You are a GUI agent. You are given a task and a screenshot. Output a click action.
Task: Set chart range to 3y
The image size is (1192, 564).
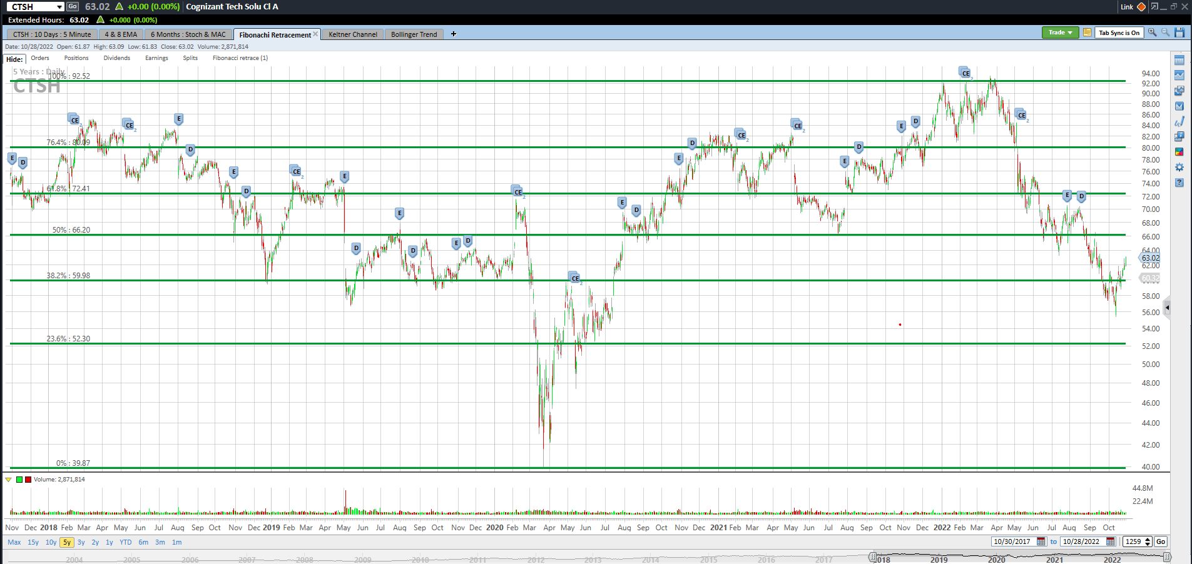click(x=81, y=542)
